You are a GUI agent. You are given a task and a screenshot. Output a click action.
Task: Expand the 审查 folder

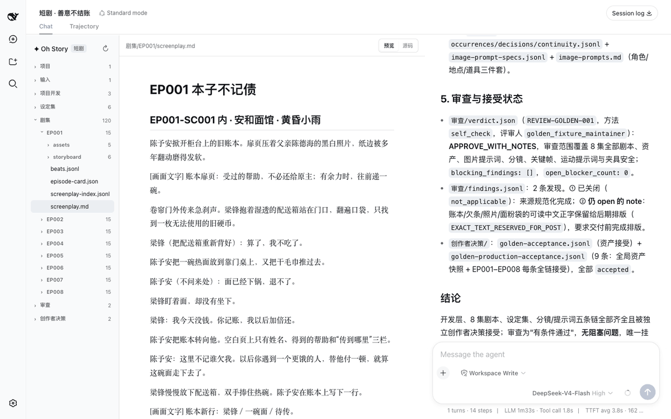click(73, 305)
